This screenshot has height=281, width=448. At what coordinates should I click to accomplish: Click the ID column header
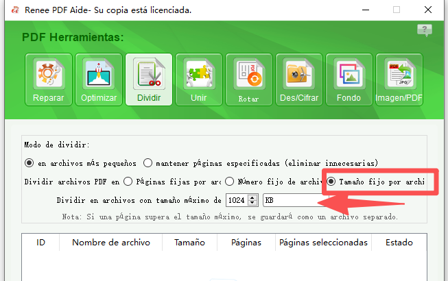click(x=40, y=243)
